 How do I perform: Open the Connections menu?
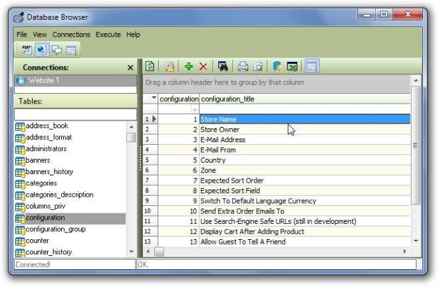71,35
